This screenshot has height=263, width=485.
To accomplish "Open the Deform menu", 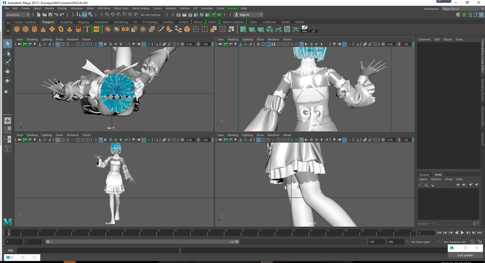I will point(185,8).
